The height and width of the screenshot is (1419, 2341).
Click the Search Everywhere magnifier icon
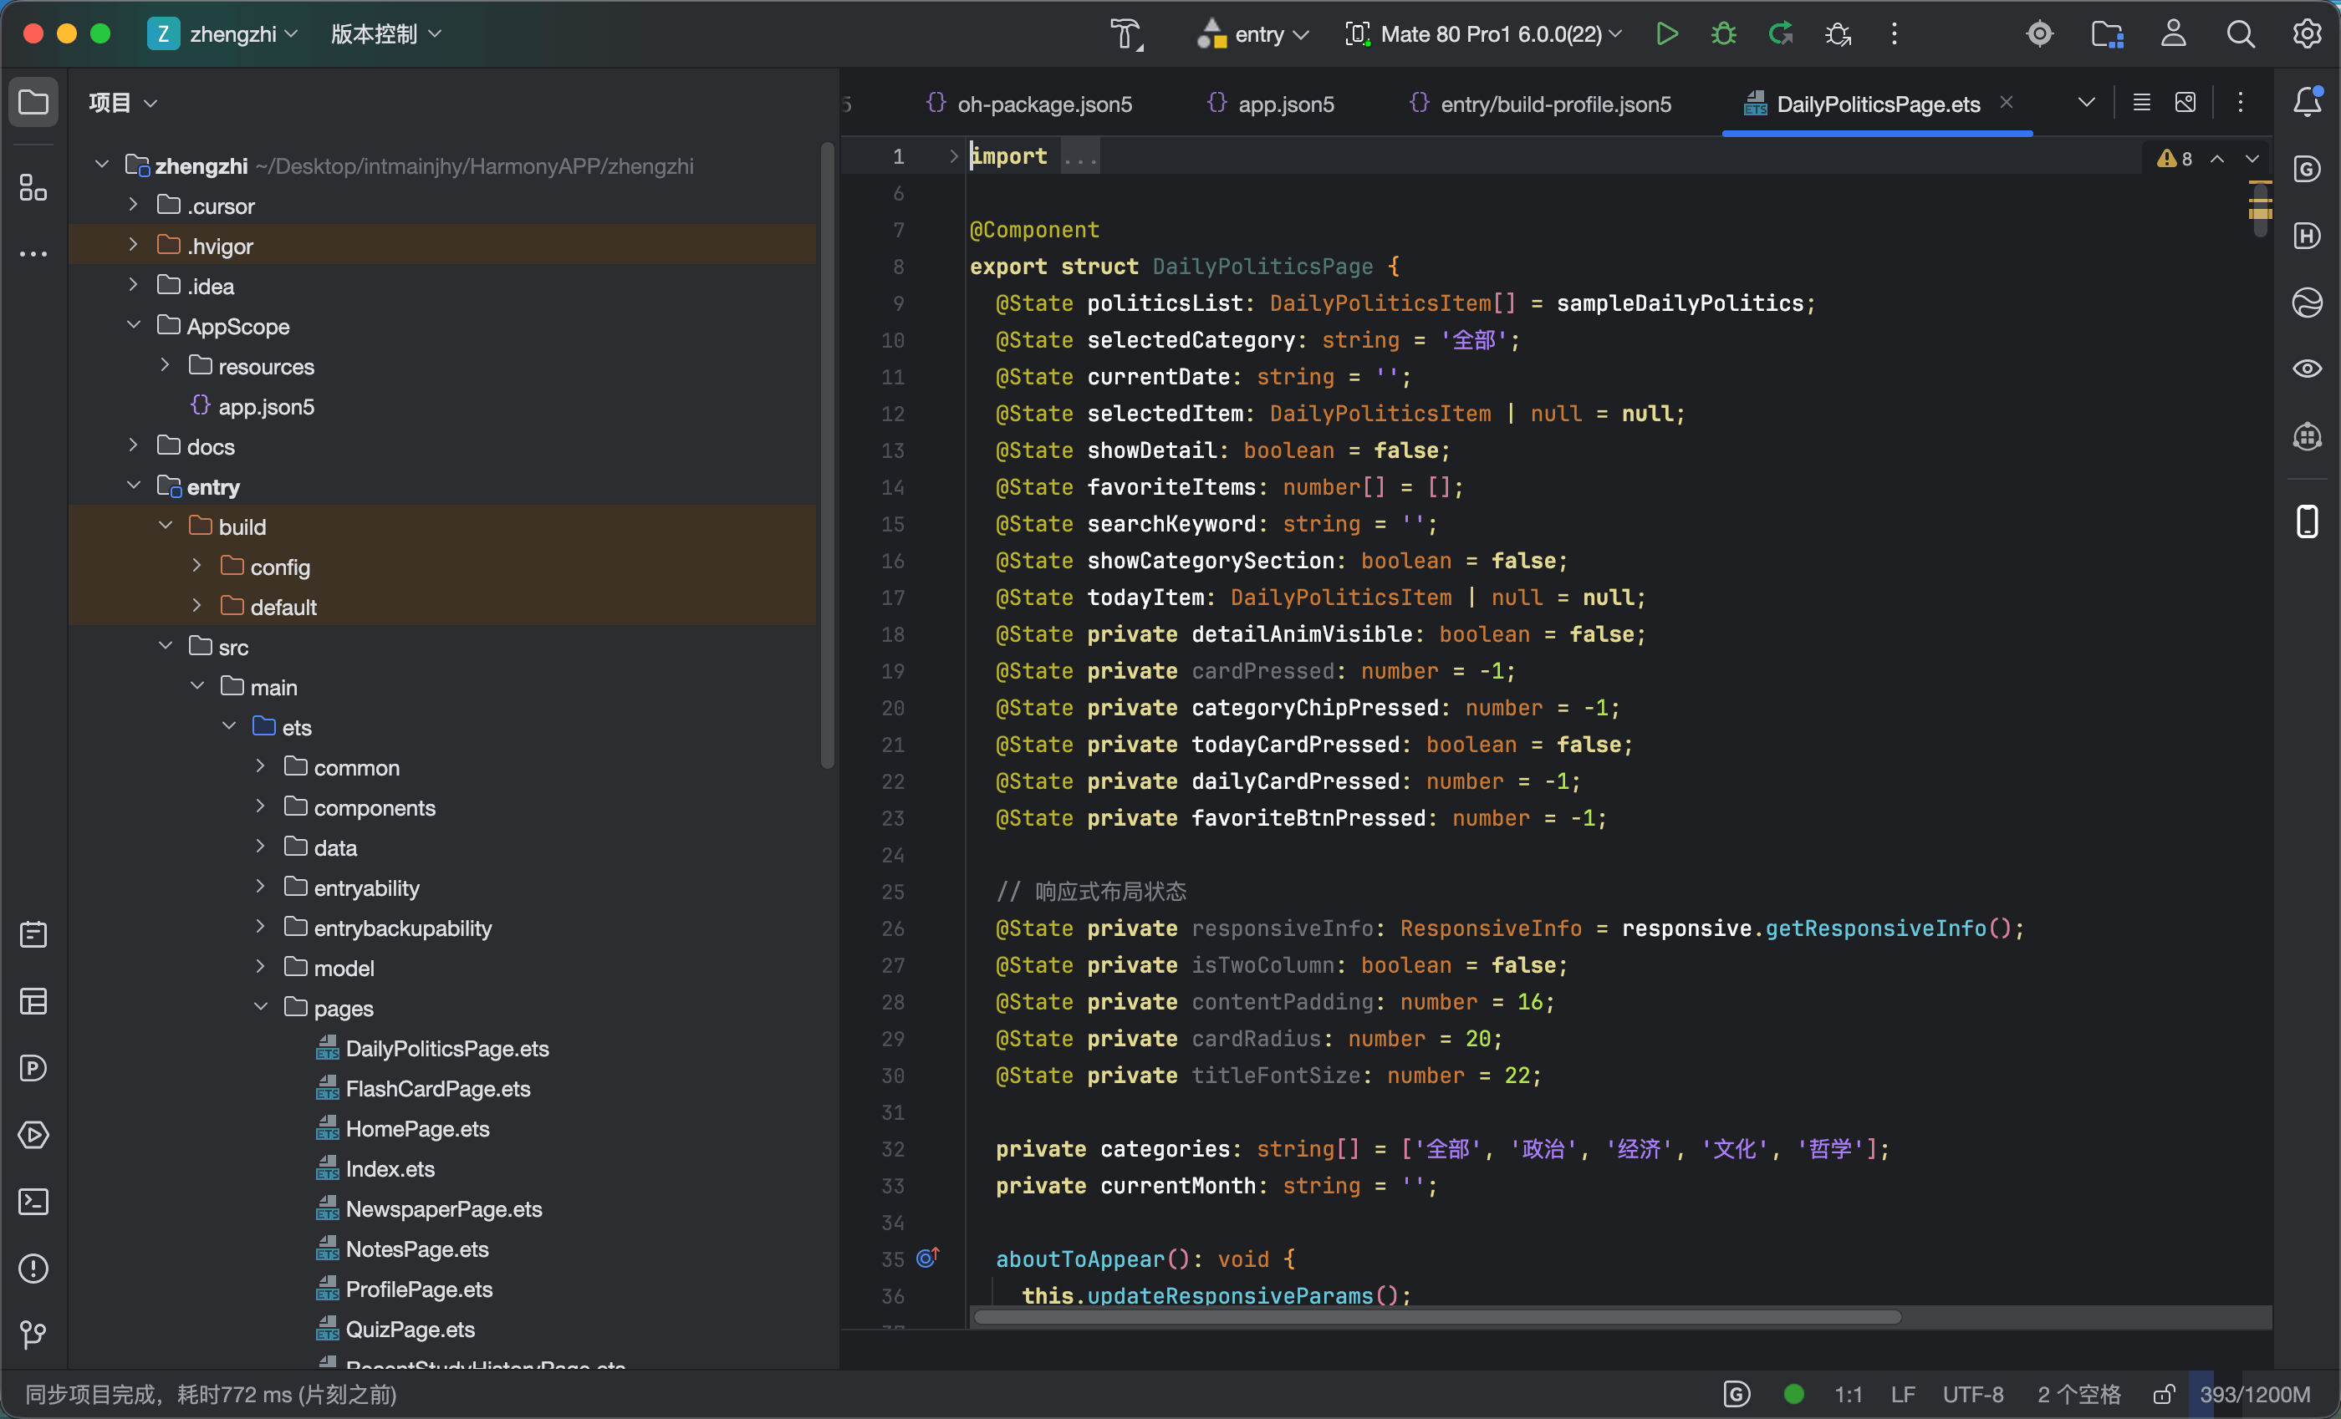pos(2241,34)
